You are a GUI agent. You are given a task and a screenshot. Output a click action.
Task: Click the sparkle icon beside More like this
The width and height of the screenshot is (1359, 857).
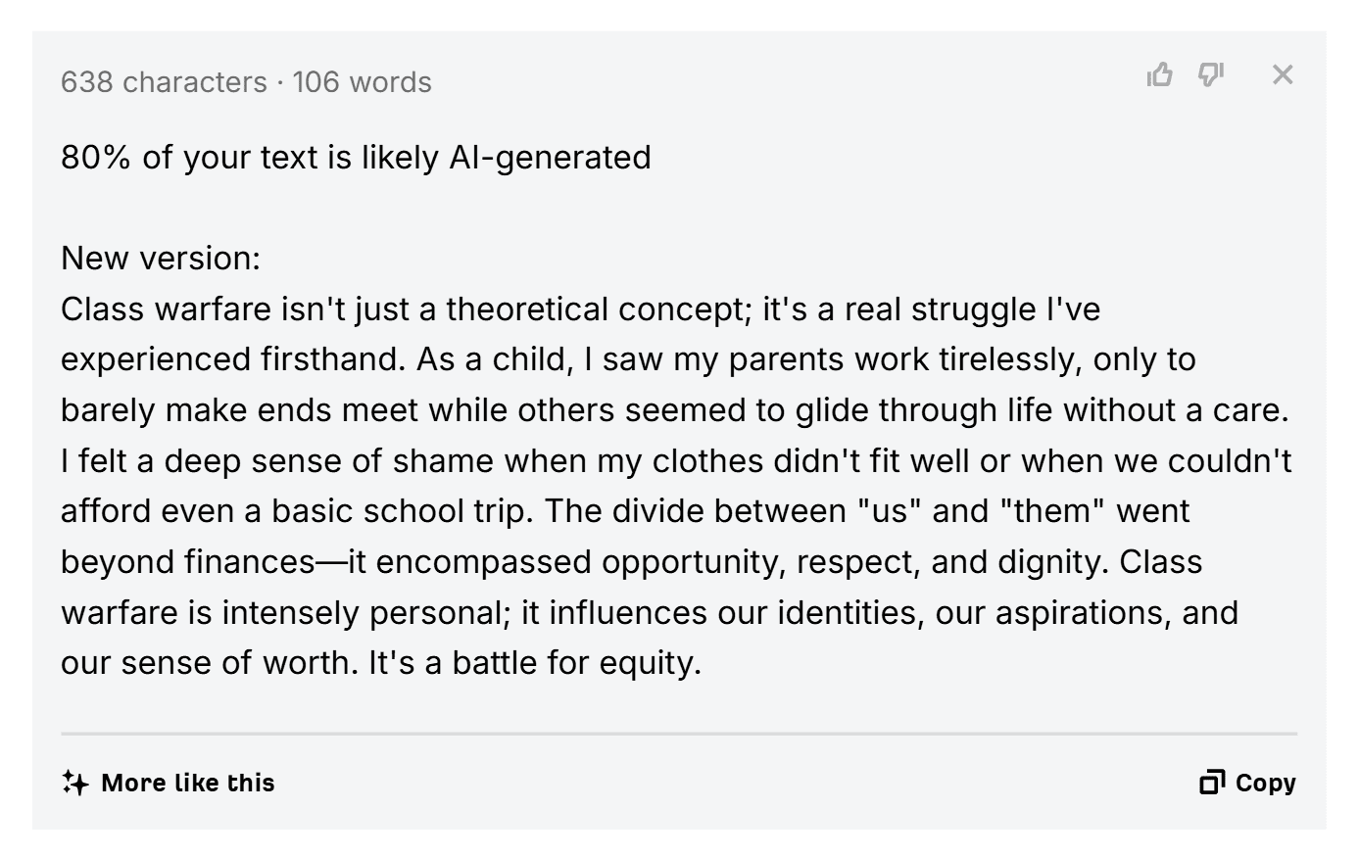point(74,783)
